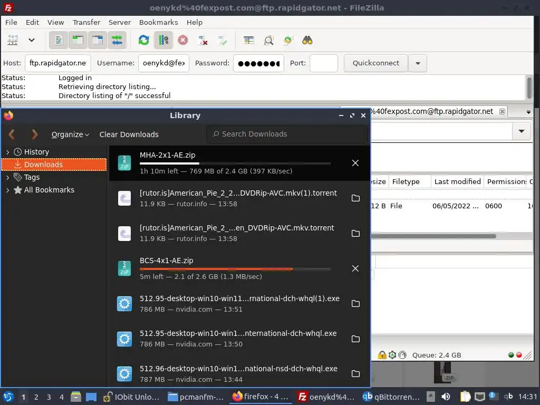
Task: Open Site Manager dropdown arrow
Action: pyautogui.click(x=31, y=40)
